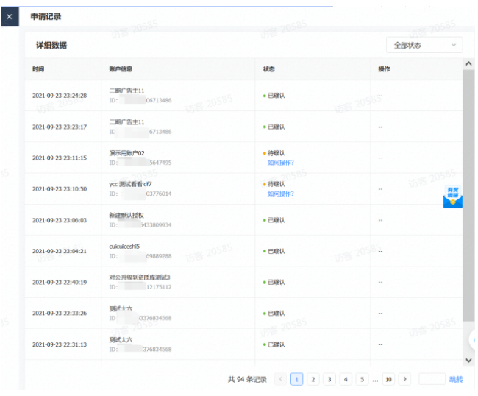Select timestamp 2021-09-23 22:33:26

coord(60,314)
